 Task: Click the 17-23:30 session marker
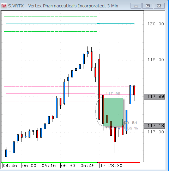(x=111, y=166)
